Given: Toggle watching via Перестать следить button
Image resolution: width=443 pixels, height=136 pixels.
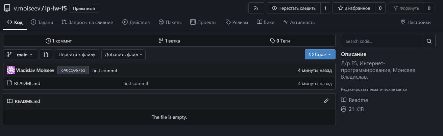Looking at the screenshot, I should [294, 8].
